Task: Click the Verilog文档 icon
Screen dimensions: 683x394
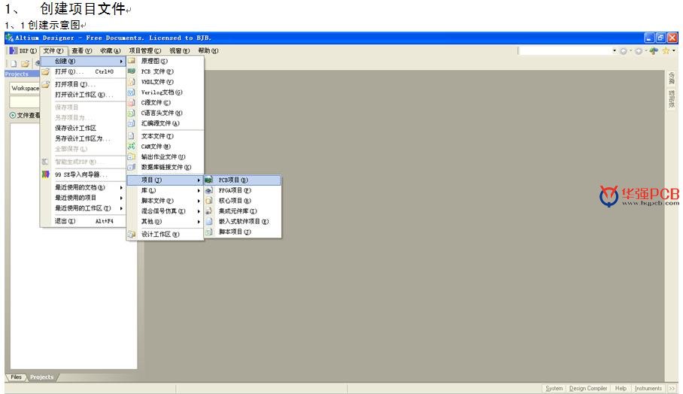Action: [132, 92]
